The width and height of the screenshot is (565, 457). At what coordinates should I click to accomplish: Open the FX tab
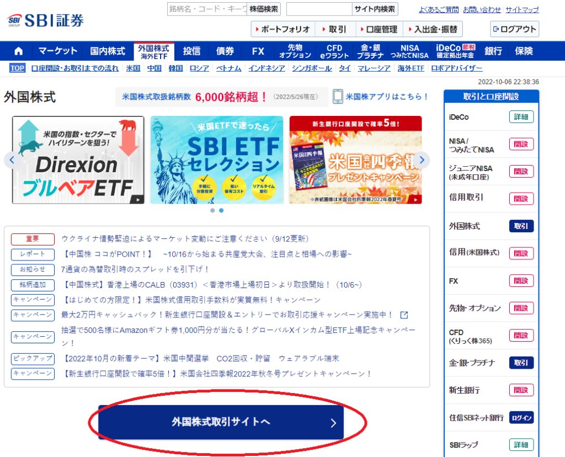tap(257, 50)
